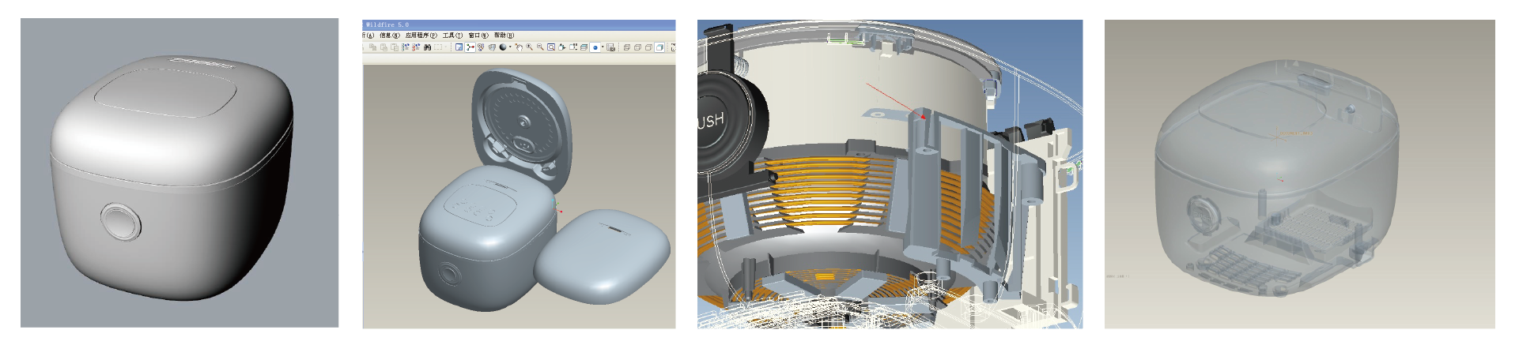
Task: Click the internal cross-section view with orange coils
Action: (890, 174)
